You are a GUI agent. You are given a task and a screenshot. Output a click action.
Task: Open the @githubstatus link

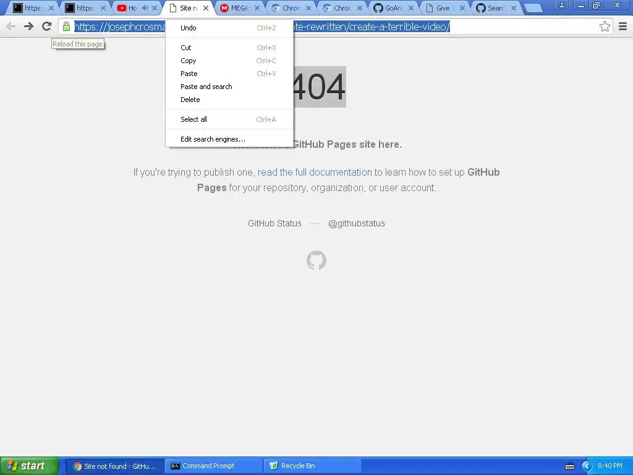(x=357, y=223)
